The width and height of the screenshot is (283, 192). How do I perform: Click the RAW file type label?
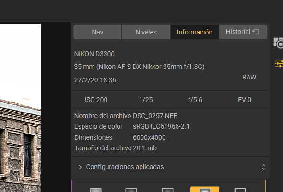pyautogui.click(x=249, y=77)
